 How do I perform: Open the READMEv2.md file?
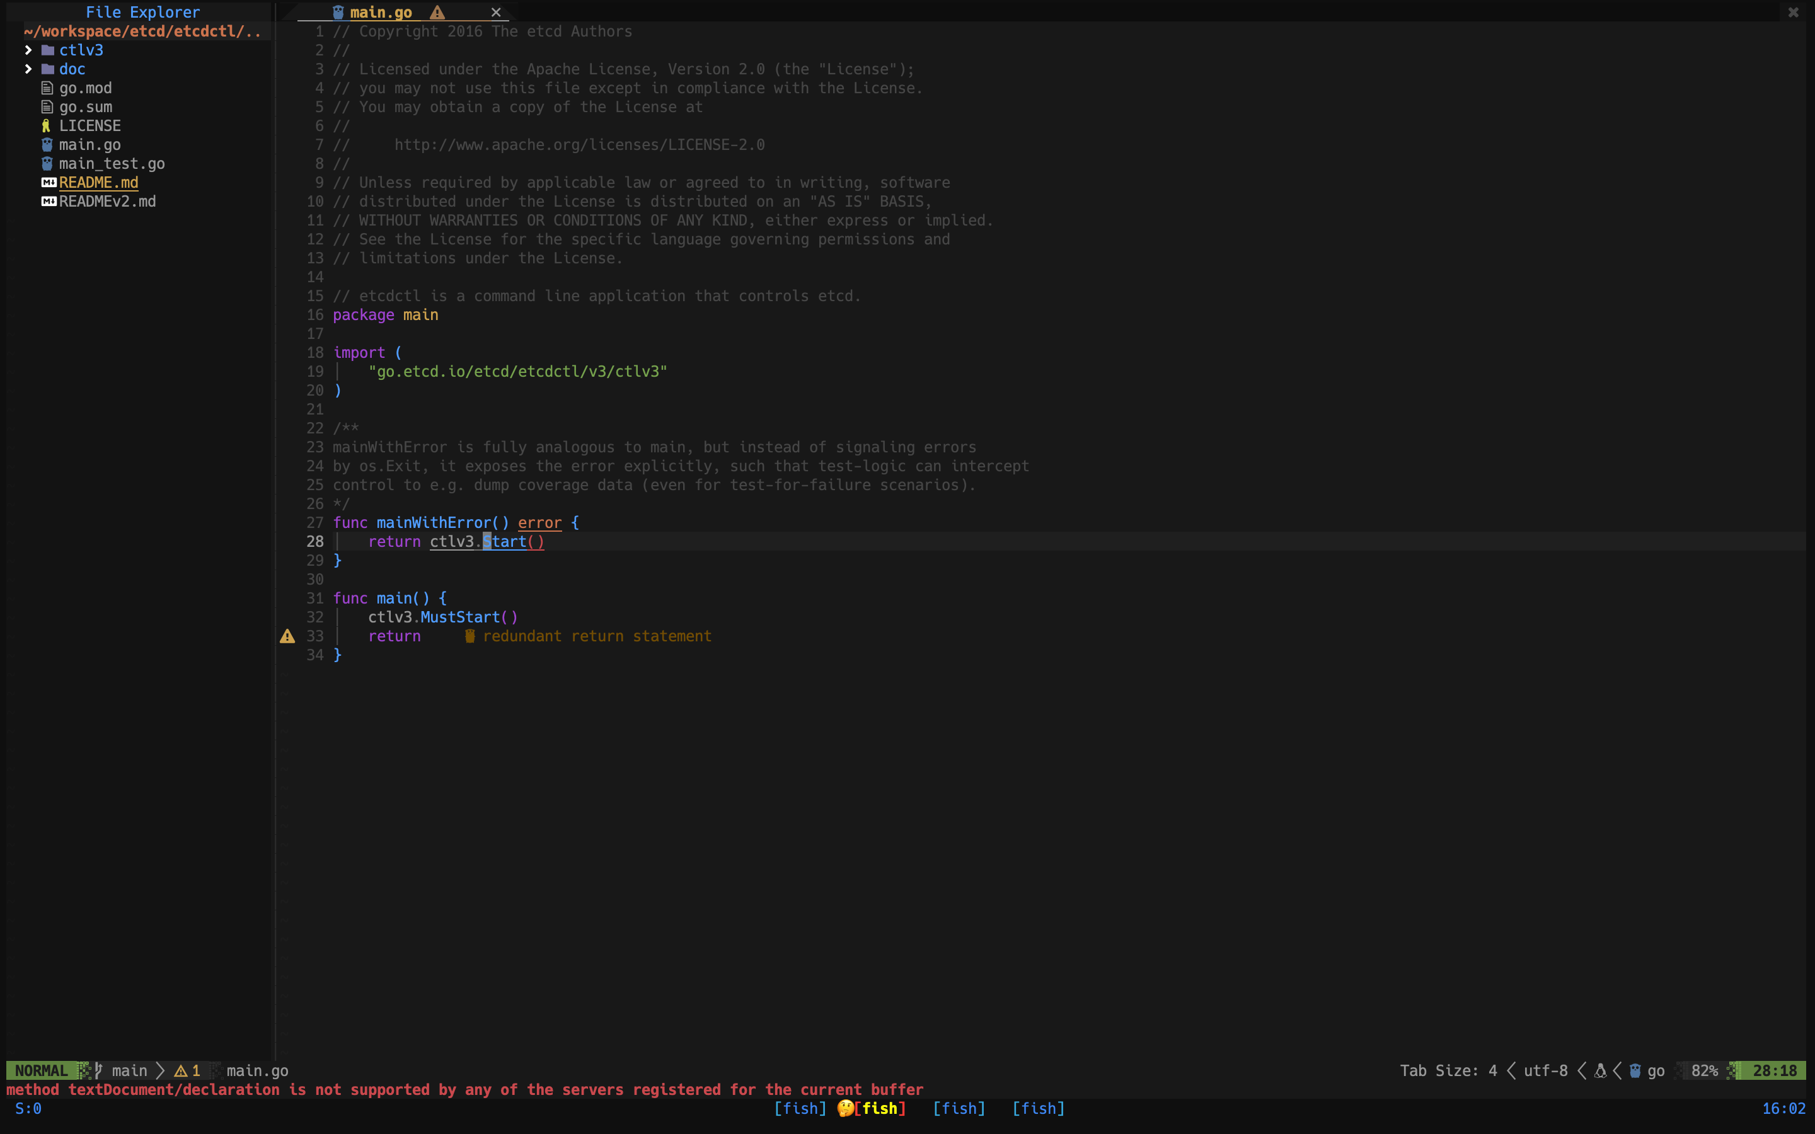[x=107, y=201]
